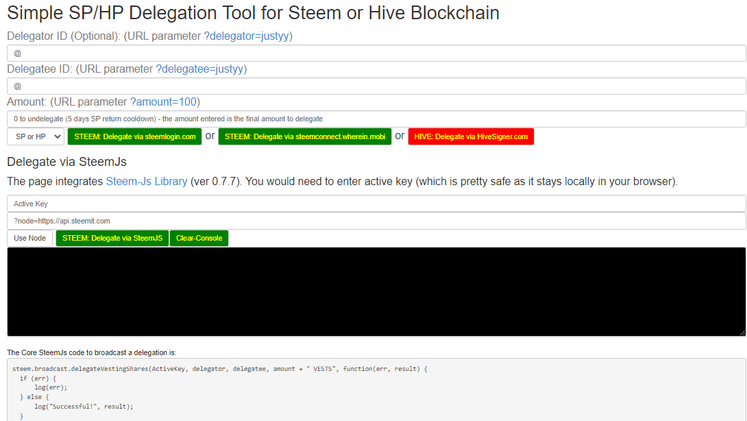Open the Steem-Js Library link
This screenshot has height=421, width=747.
pos(147,182)
